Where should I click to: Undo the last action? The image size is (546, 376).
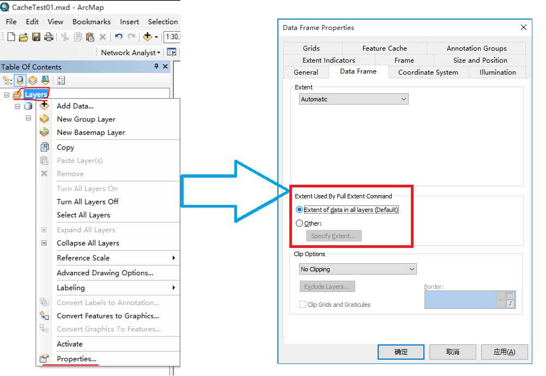[x=119, y=37]
